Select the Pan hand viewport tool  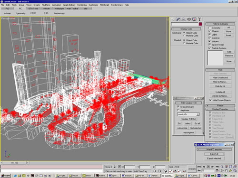[227, 171]
